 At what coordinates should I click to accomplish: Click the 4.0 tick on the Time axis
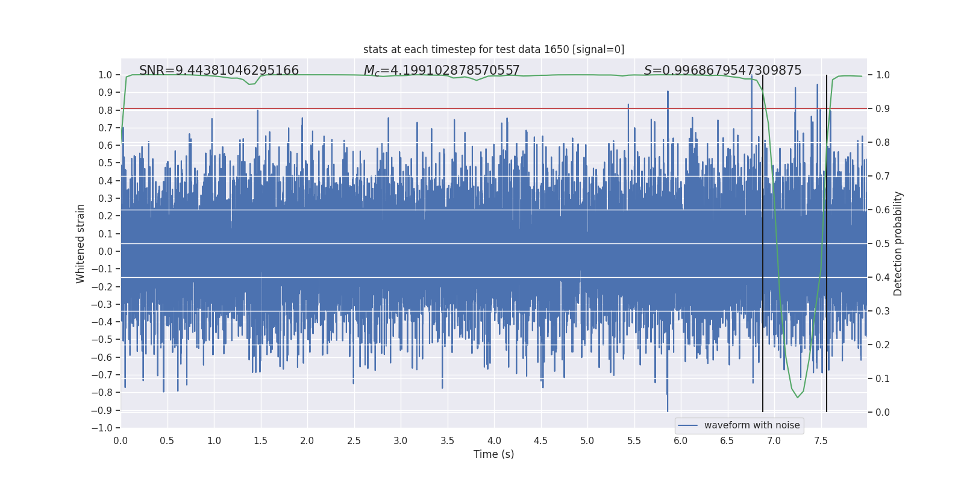pyautogui.click(x=494, y=440)
